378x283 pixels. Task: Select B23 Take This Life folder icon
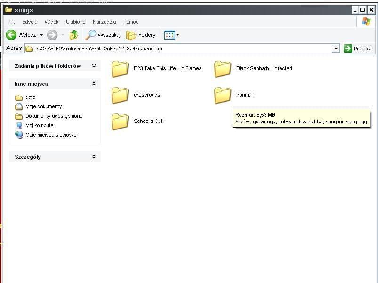(x=120, y=69)
